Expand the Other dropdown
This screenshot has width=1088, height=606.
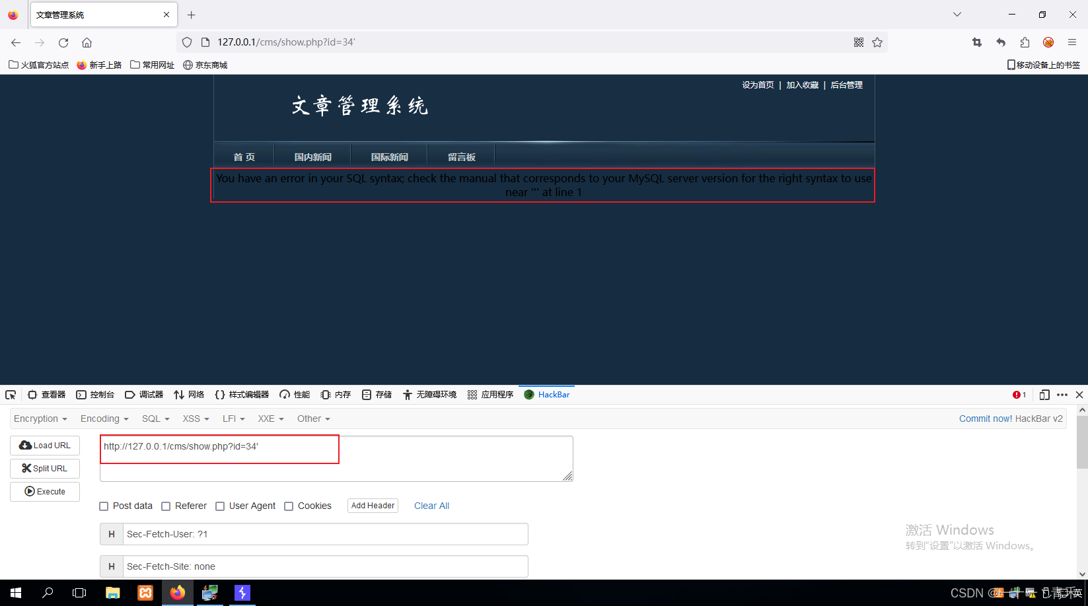coord(314,419)
